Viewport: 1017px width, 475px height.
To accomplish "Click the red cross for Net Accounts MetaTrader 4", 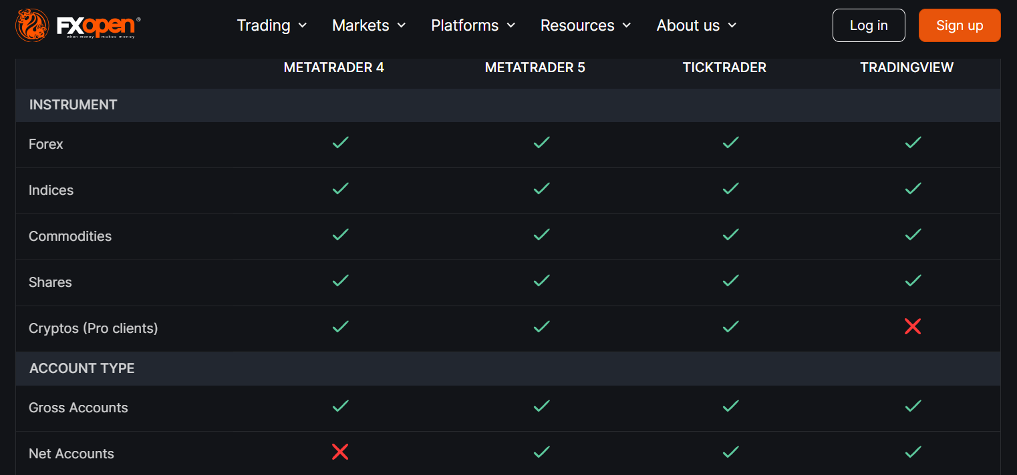I will [340, 452].
